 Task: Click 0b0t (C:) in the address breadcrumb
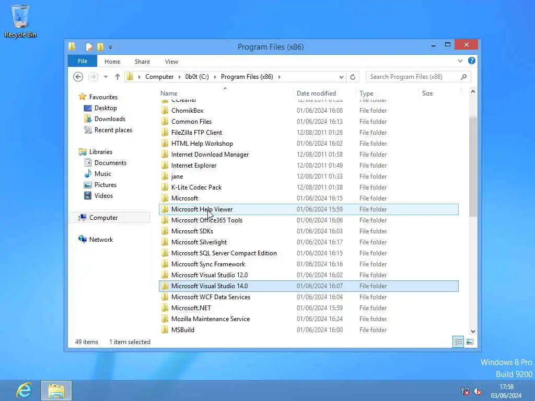click(x=197, y=77)
